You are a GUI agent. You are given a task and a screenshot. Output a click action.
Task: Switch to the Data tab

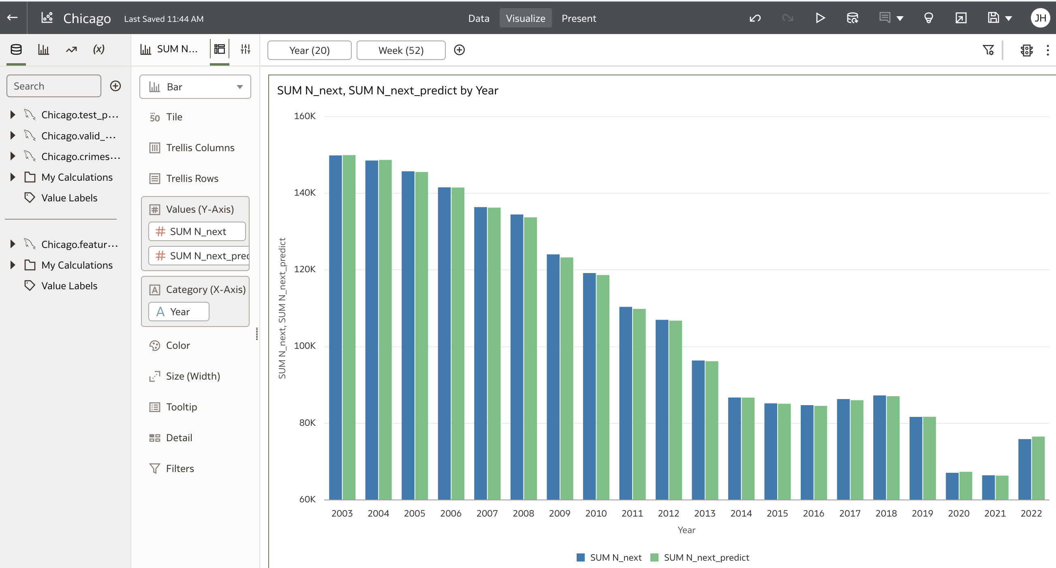tap(479, 19)
